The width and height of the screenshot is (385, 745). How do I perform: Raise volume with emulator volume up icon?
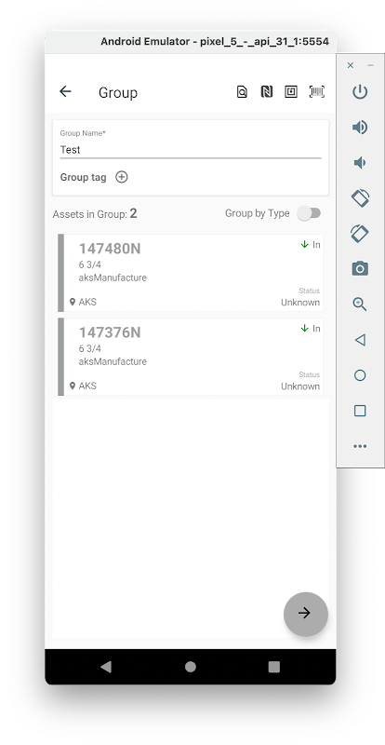(x=360, y=127)
